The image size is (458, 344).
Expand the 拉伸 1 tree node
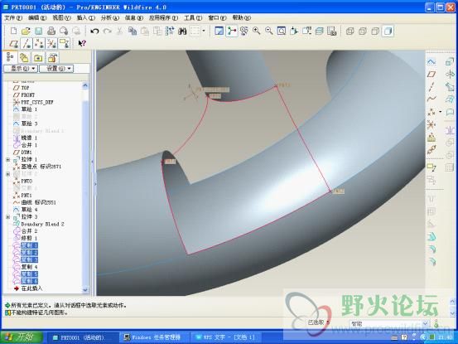8,160
